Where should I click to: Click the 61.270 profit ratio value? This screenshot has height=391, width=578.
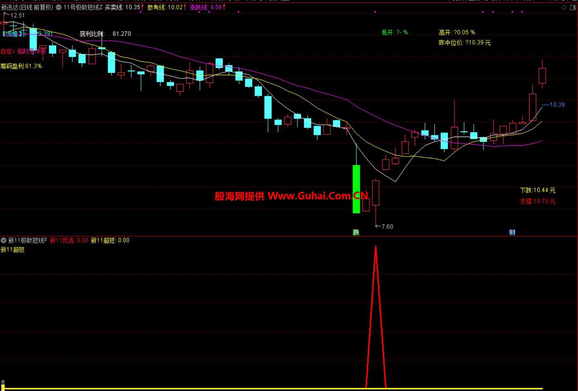122,34
